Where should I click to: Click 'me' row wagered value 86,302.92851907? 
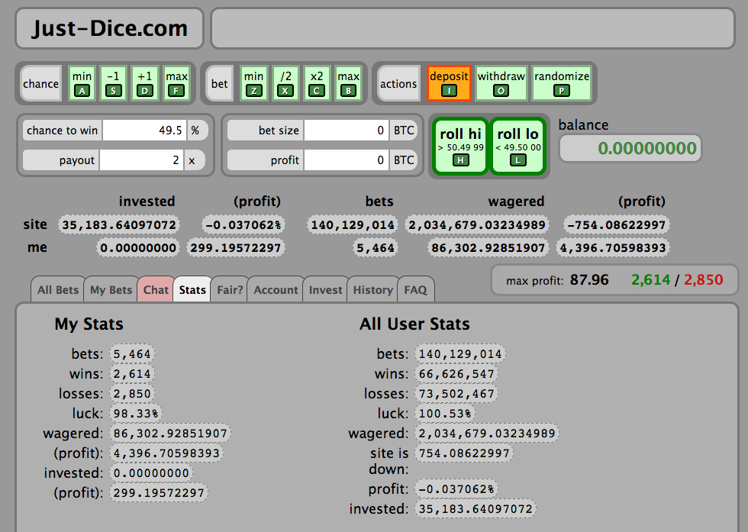[488, 247]
